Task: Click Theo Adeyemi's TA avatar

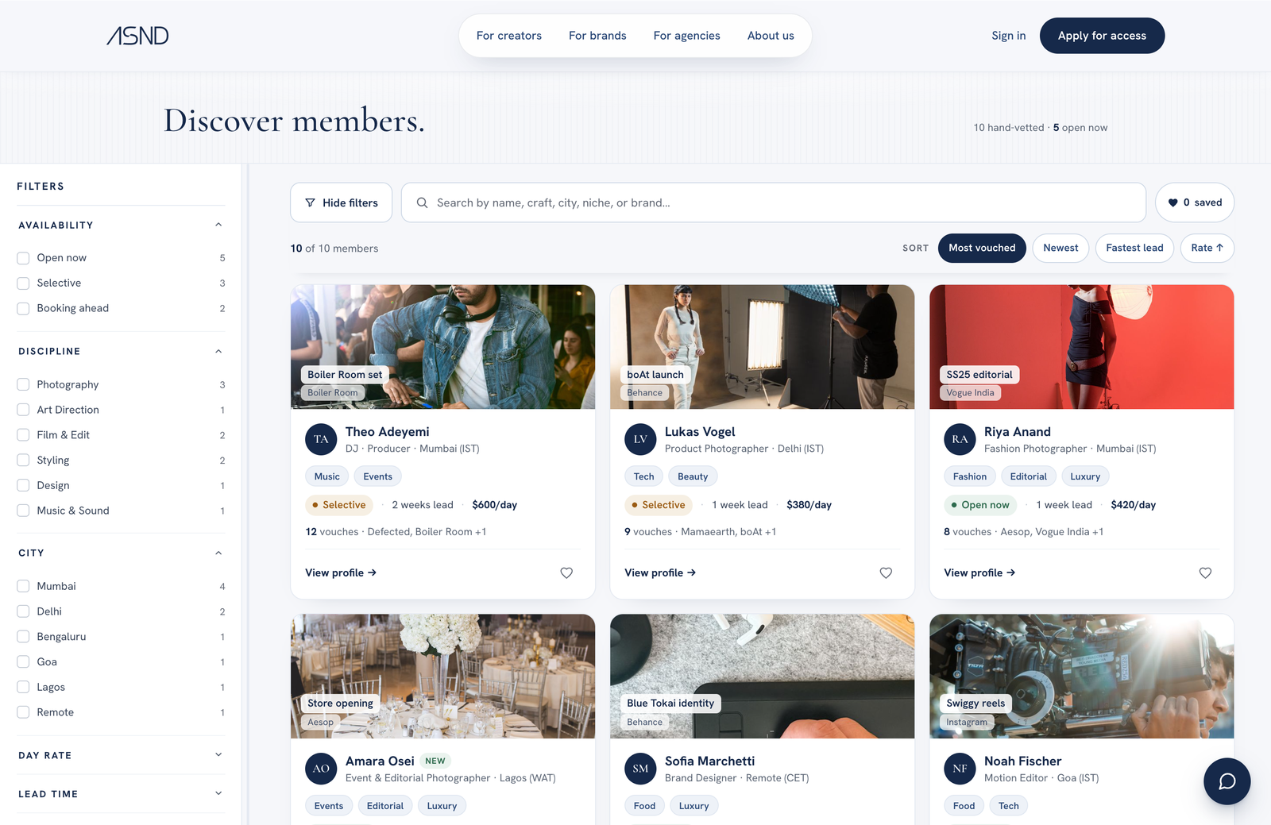Action: [x=321, y=439]
